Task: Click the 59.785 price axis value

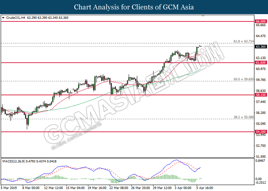Action: pos(261,80)
